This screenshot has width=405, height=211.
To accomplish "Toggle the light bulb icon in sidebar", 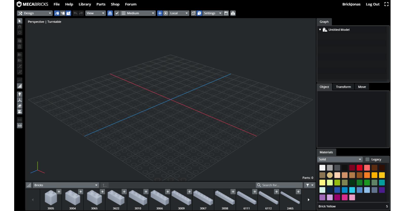I will pos(19,94).
